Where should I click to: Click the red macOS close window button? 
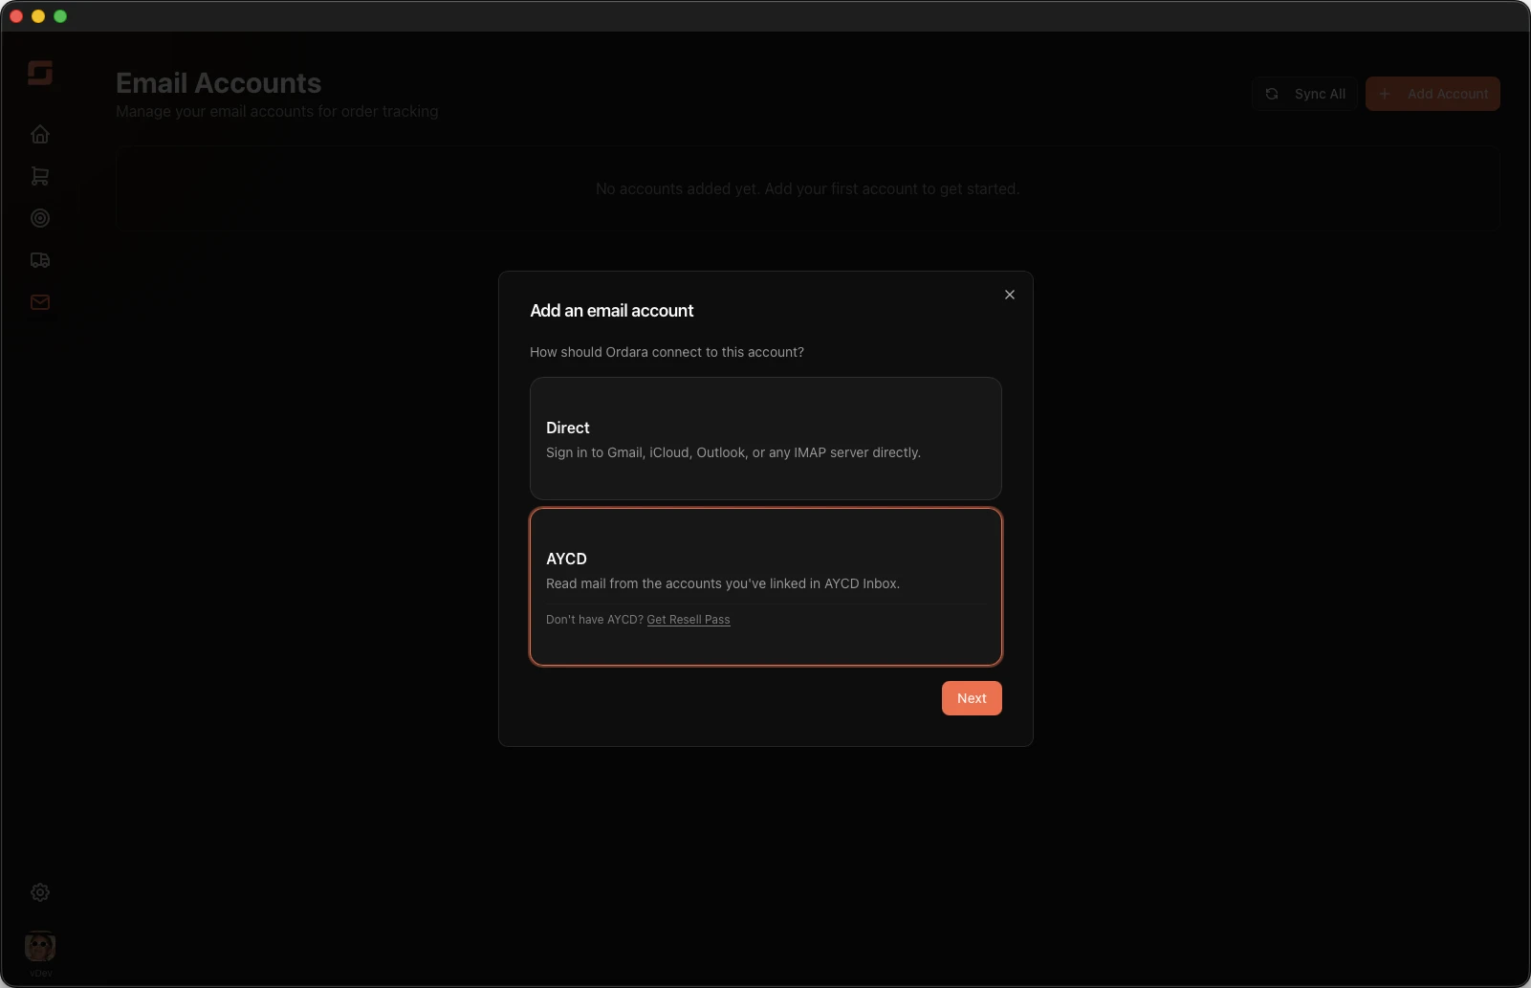[x=16, y=16]
